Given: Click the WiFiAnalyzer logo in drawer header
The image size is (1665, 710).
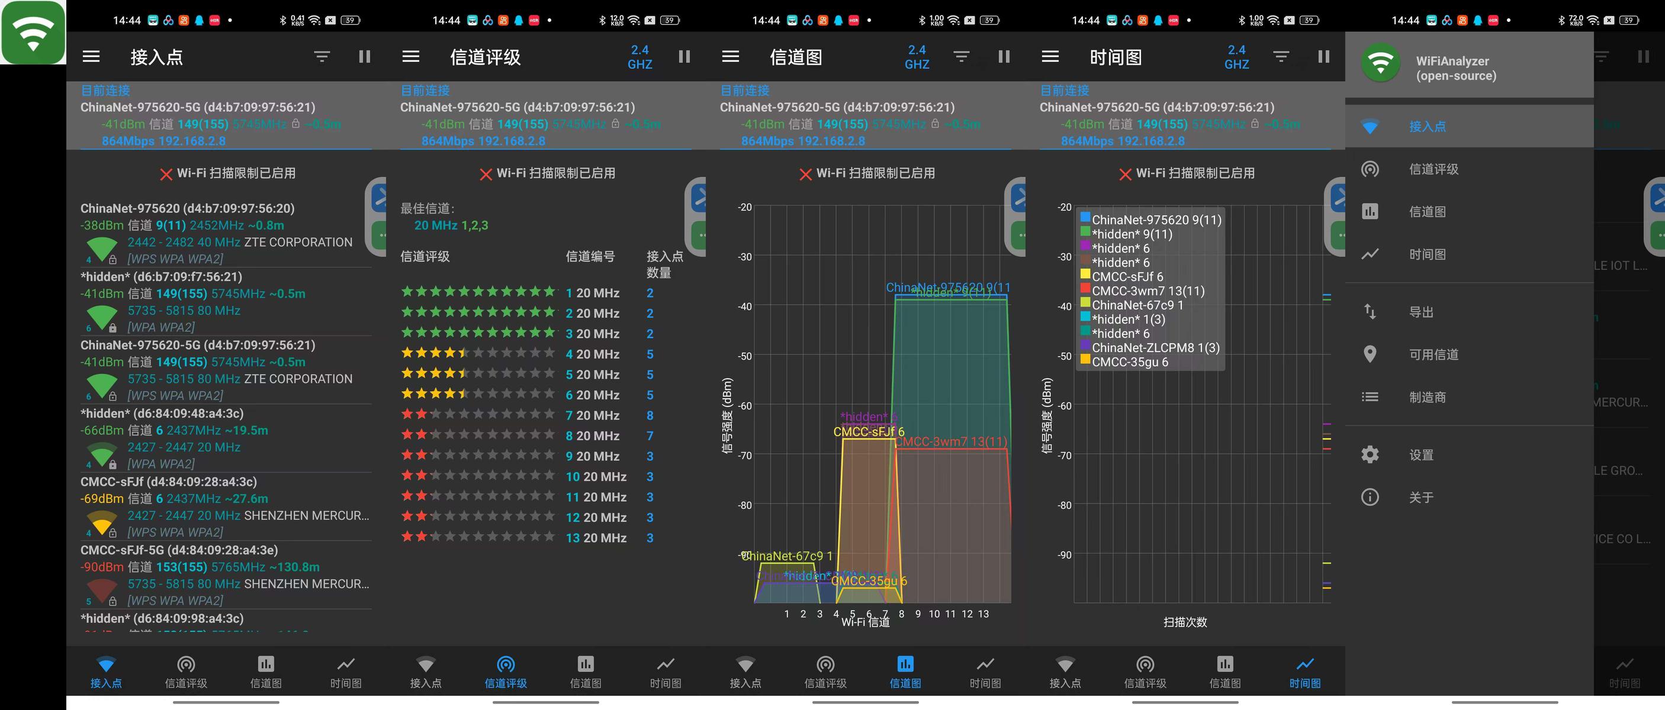Looking at the screenshot, I should [x=1381, y=63].
